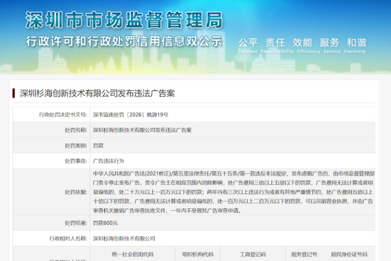391x261 pixels.
Task: Click the 处罚名称 value cell text
Action: [142, 130]
